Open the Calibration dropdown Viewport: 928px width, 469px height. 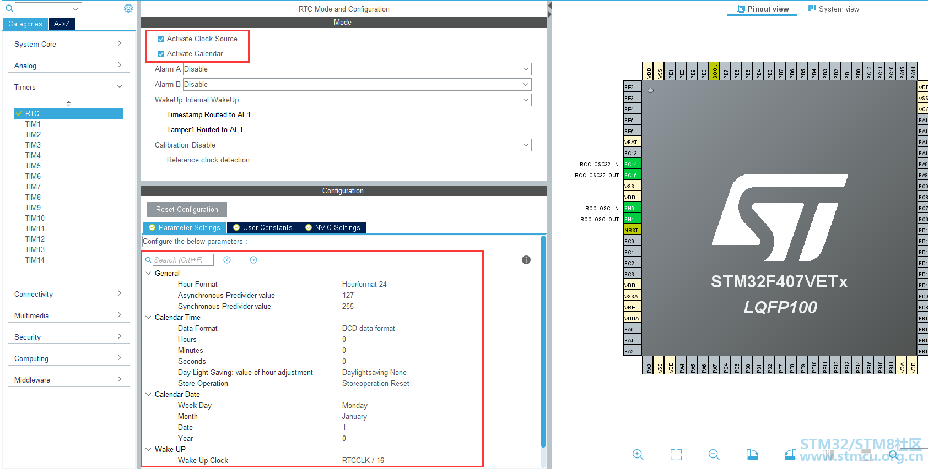pyautogui.click(x=361, y=145)
